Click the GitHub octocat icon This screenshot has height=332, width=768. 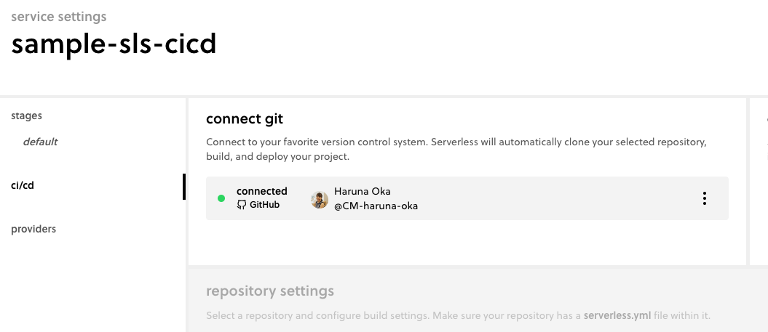point(242,206)
